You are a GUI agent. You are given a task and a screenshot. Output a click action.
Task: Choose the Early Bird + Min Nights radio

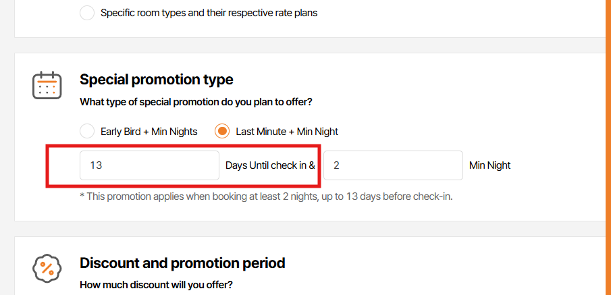(x=87, y=132)
